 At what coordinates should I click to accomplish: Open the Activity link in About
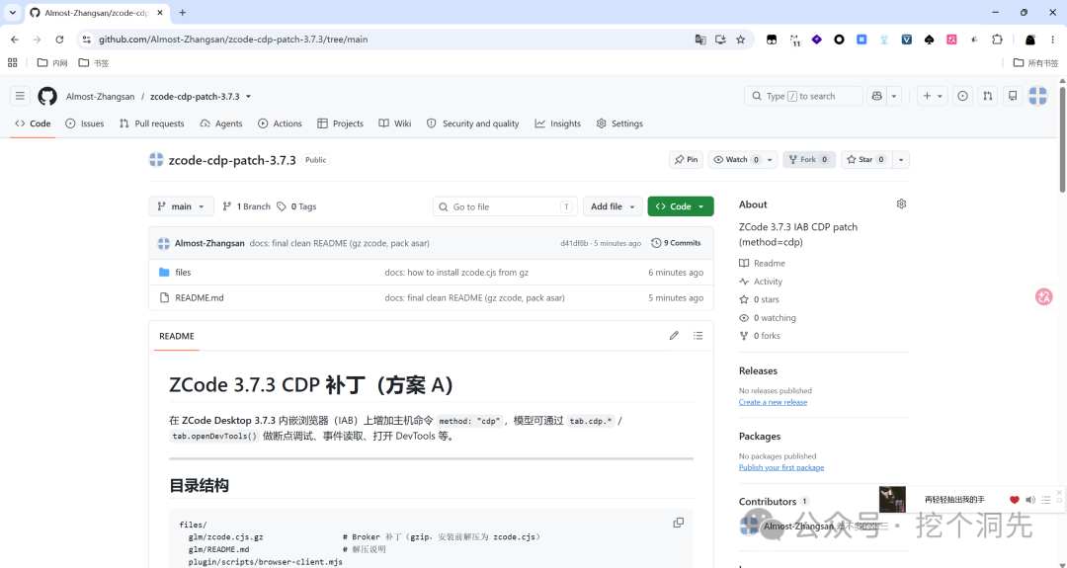[x=768, y=282]
